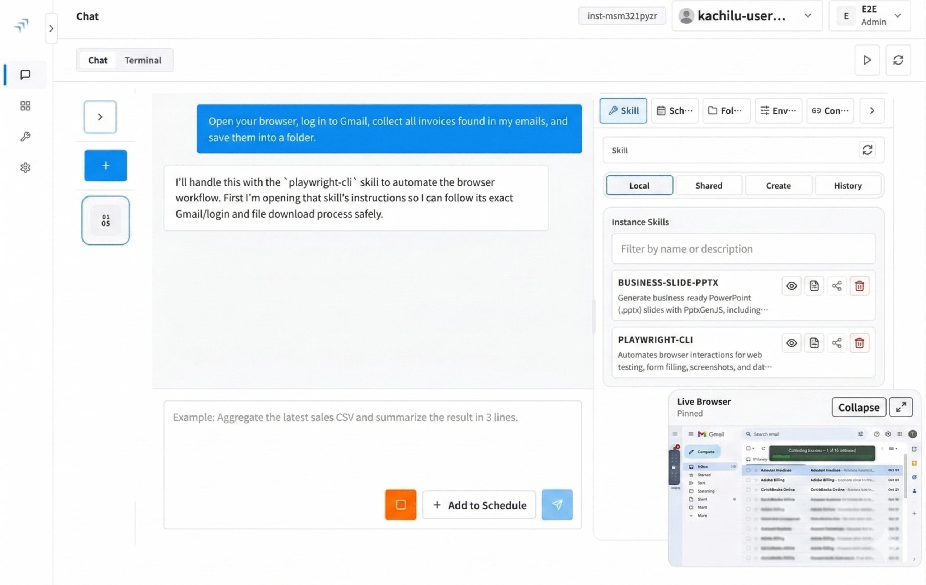Select the Shared skills tab
926x585 pixels.
coord(709,185)
